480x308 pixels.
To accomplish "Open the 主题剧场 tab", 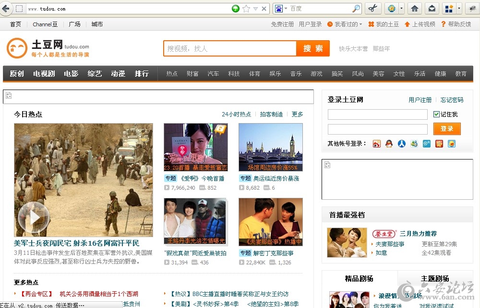I will [435, 278].
